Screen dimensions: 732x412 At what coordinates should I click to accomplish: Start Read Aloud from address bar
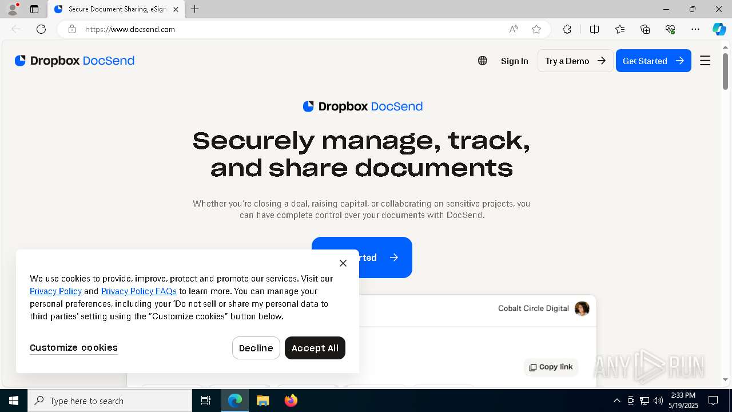[514, 29]
